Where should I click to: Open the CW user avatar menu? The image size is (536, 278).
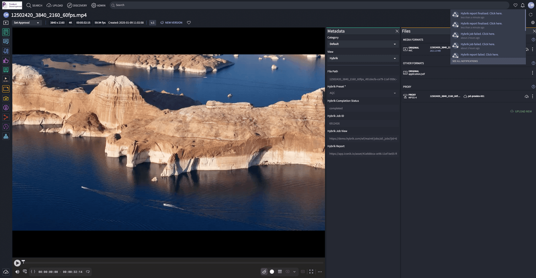[x=531, y=5]
